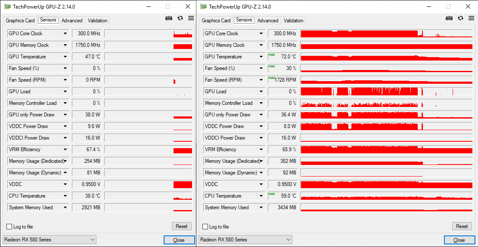This screenshot has height=247, width=478.
Task: Click the screenshot camera icon in right window
Action: (449, 18)
